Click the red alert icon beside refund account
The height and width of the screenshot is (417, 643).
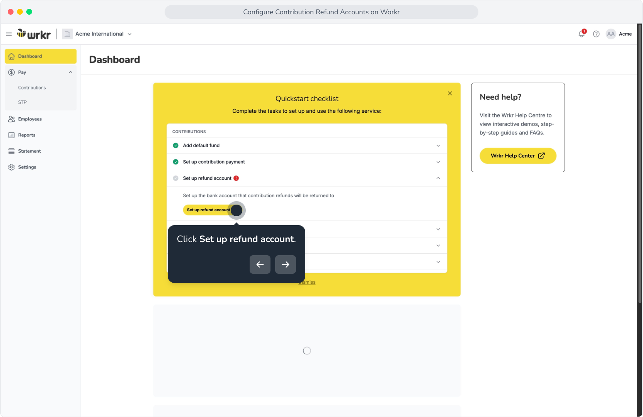(236, 178)
